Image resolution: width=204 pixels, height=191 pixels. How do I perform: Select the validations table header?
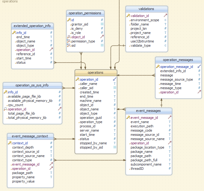click(146, 9)
